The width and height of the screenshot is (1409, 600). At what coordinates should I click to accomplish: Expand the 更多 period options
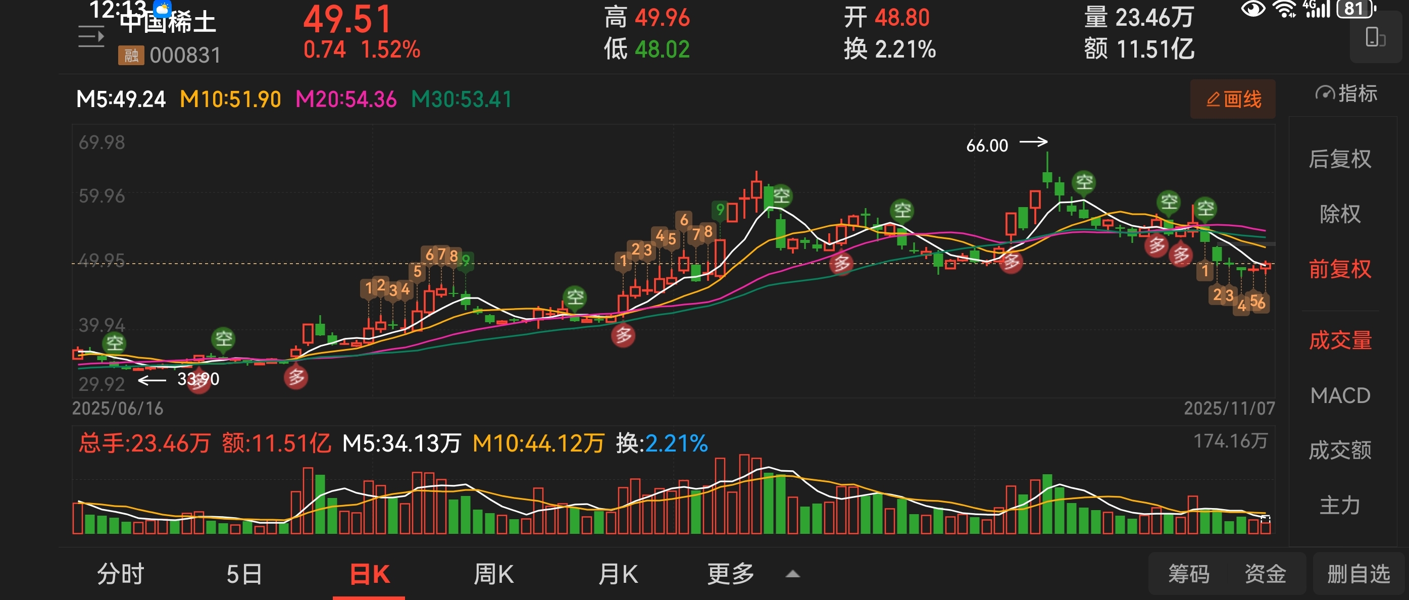[x=730, y=574]
